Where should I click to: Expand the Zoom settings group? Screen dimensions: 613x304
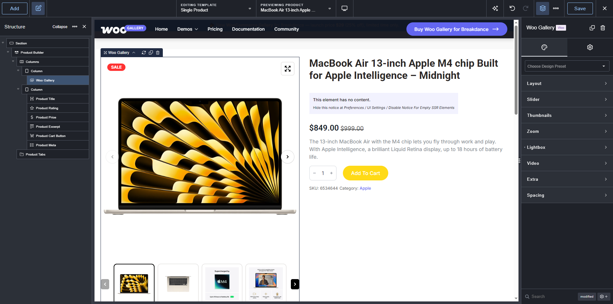[567, 131]
